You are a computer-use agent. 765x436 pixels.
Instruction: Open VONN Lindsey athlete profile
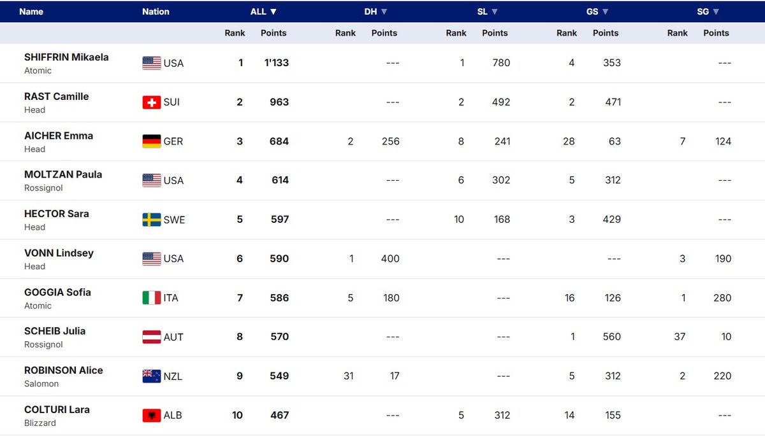tap(59, 253)
